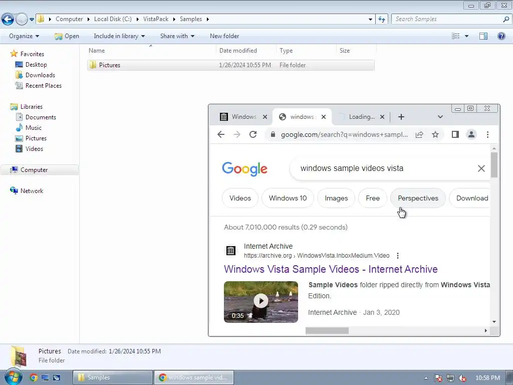The height and width of the screenshot is (385, 513).
Task: Click the Search Samples field
Action: [x=446, y=19]
